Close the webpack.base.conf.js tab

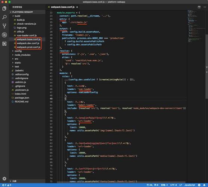pyautogui.click(x=77, y=7)
